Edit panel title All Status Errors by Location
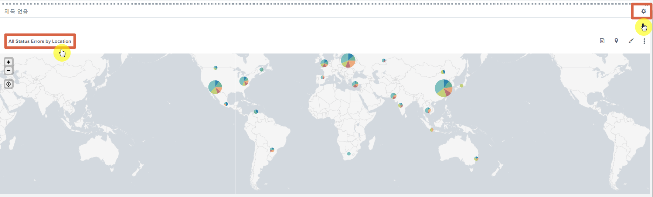Viewport: 653px width, 197px height. point(40,41)
